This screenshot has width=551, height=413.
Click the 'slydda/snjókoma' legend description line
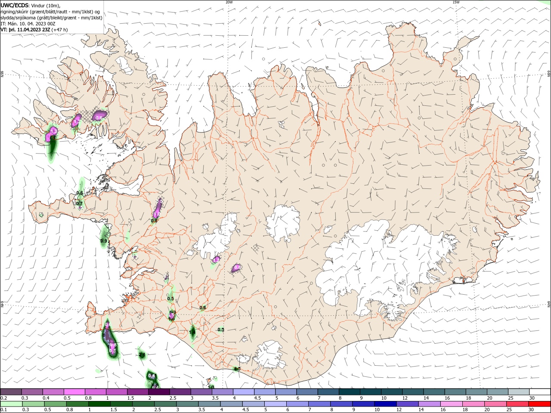51,18
